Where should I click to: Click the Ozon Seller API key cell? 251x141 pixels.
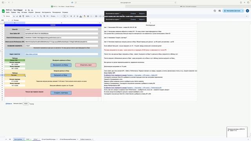tap(62, 34)
